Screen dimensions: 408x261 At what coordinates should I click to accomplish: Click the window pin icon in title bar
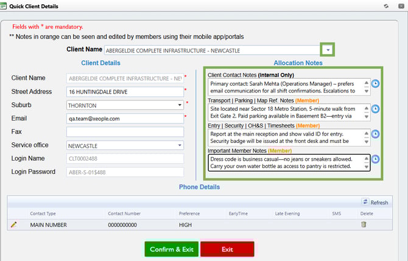click(385, 5)
